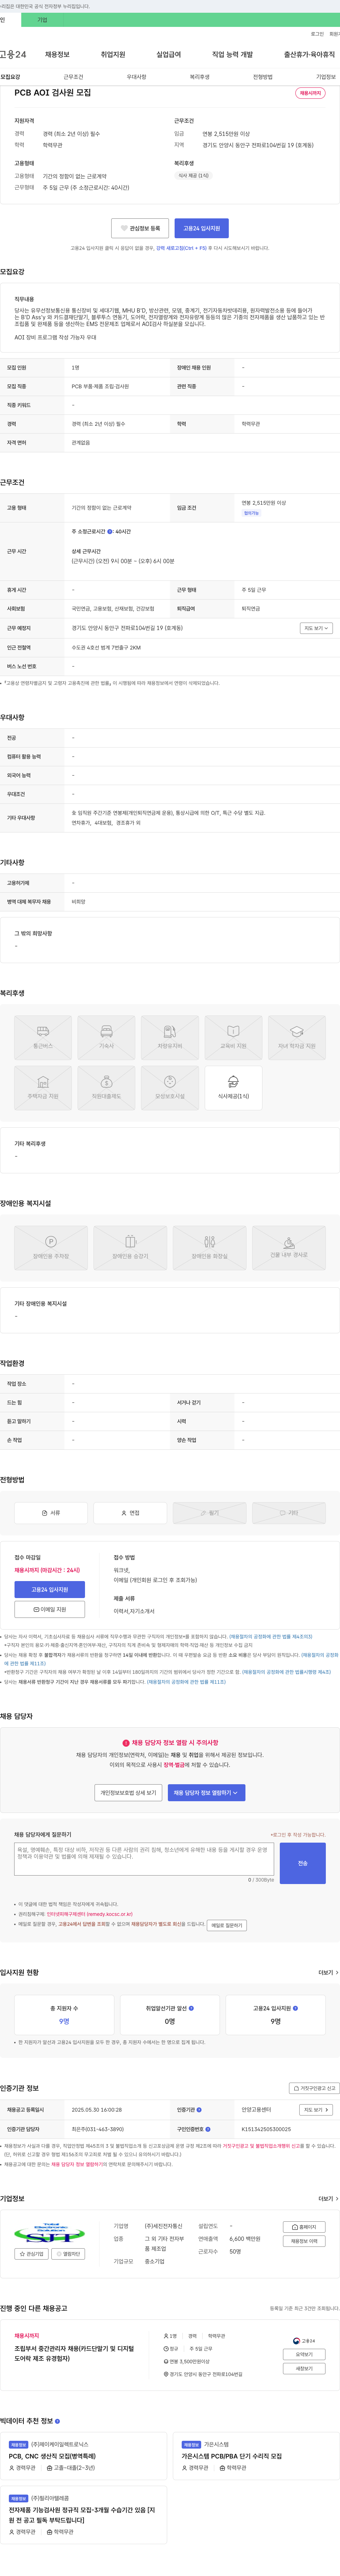Image resolution: width=340 pixels, height=2576 pixels.
Task: Jump to the 기업정보 section tab
Action: coord(326,77)
